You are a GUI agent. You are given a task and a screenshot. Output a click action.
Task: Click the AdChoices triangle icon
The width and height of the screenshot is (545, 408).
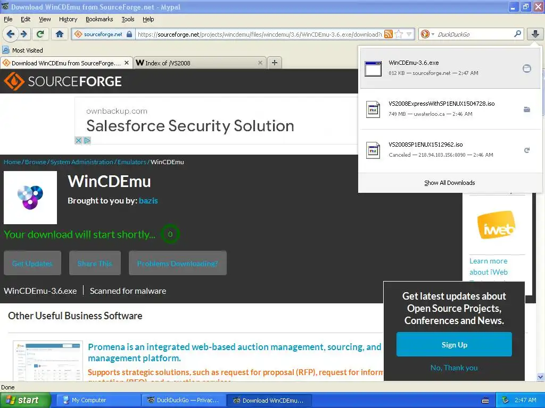(87, 140)
